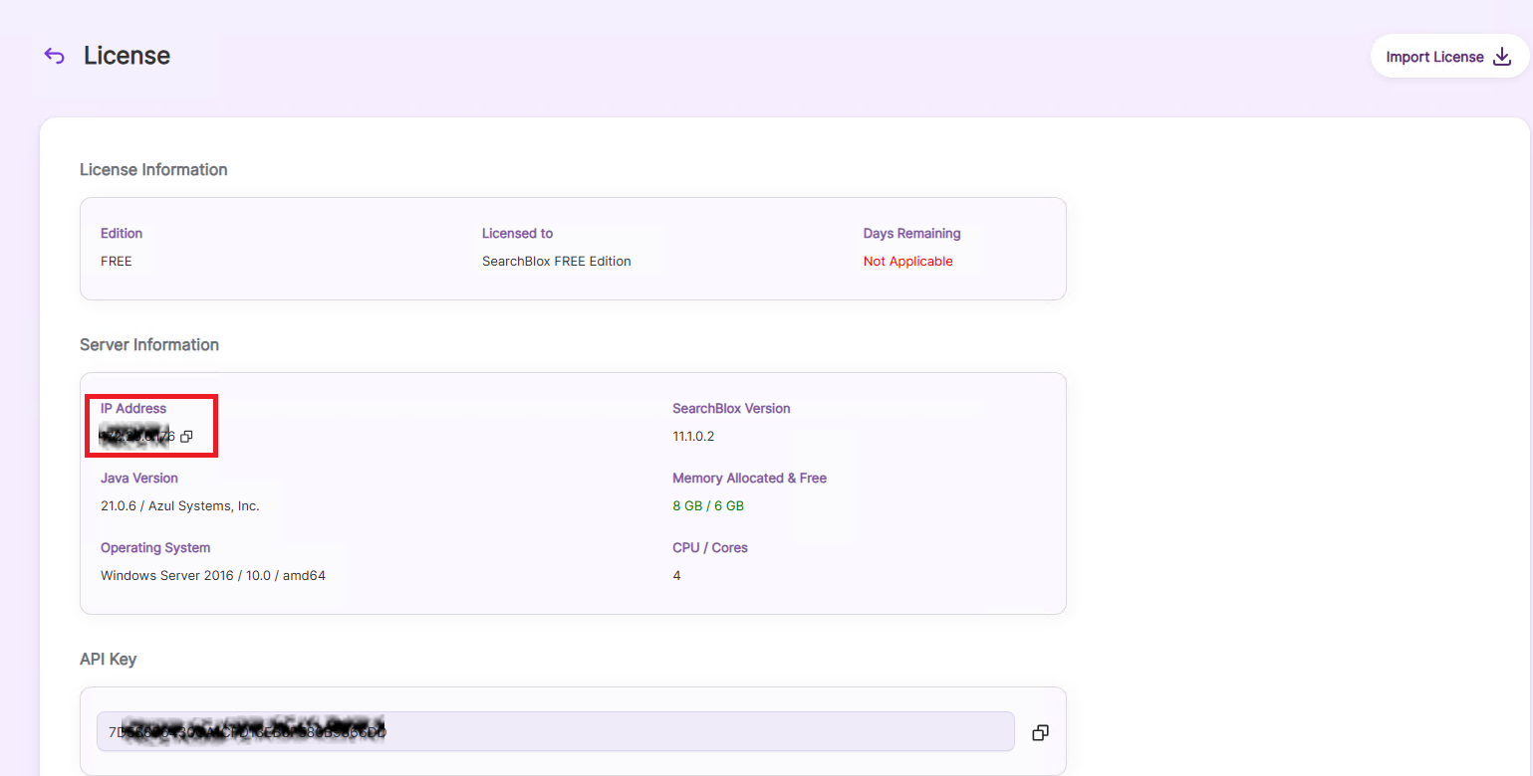Click the Memory Allocated & Free label
The width and height of the screenshot is (1533, 776).
[749, 478]
